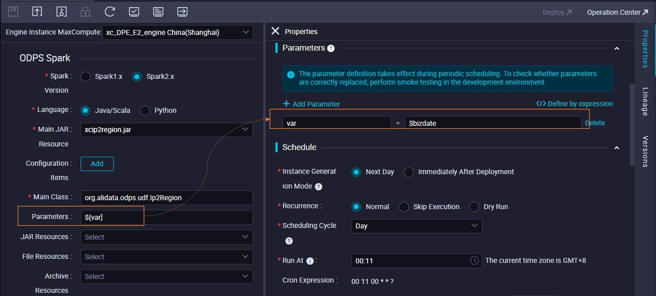
Task: Select Spark1.x version radio button
Action: pos(86,77)
